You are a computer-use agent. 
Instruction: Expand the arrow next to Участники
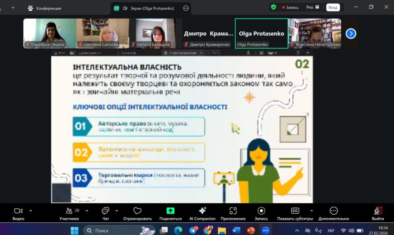click(x=87, y=211)
